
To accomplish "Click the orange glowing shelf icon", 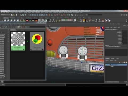I will [x=36, y=21].
